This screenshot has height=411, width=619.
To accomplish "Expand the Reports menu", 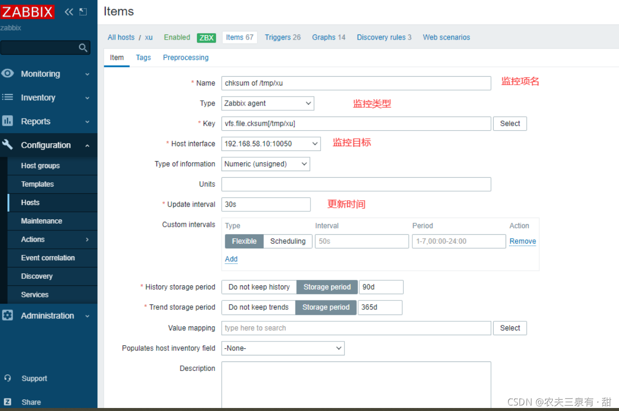I will pos(87,122).
